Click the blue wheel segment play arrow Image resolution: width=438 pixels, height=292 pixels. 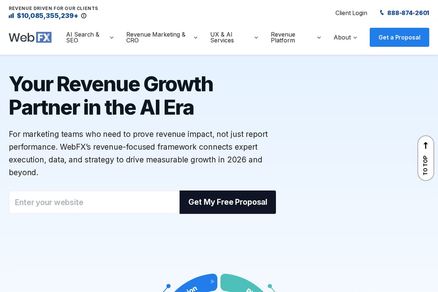[x=212, y=281]
